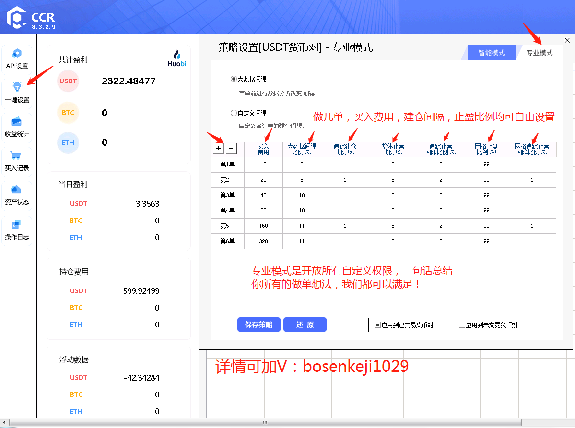Edit 整体止盈比例 cell of 第1单
This screenshot has height=428, width=575.
[x=393, y=164]
